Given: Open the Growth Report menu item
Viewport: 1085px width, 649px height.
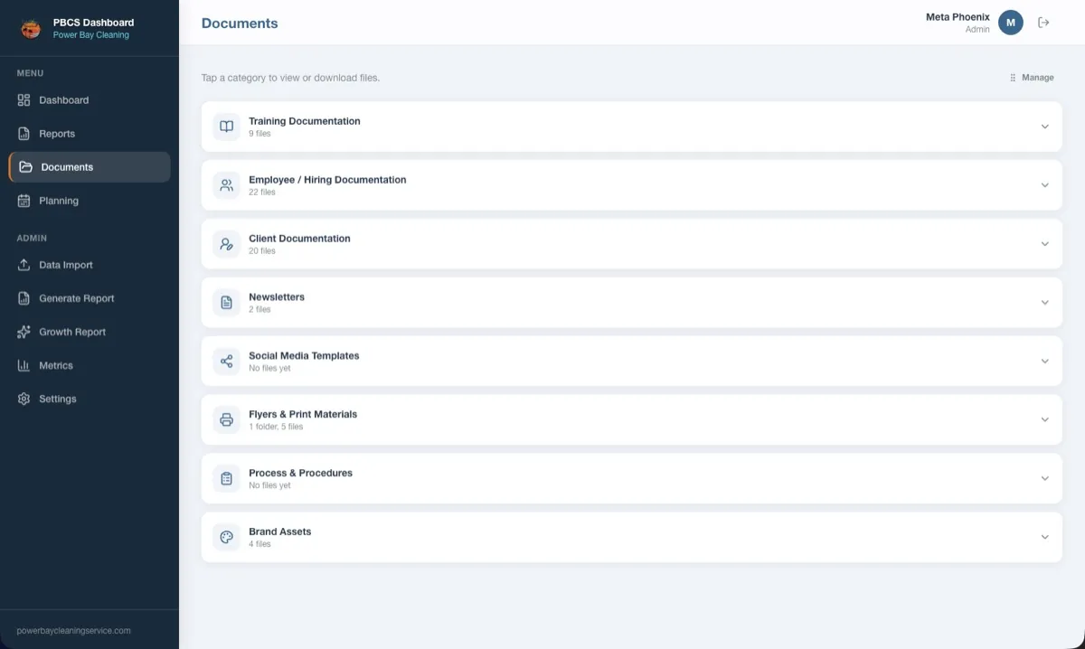Looking at the screenshot, I should point(90,332).
